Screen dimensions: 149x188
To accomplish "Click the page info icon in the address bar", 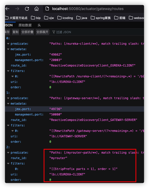I will pyautogui.click(x=47, y=9).
